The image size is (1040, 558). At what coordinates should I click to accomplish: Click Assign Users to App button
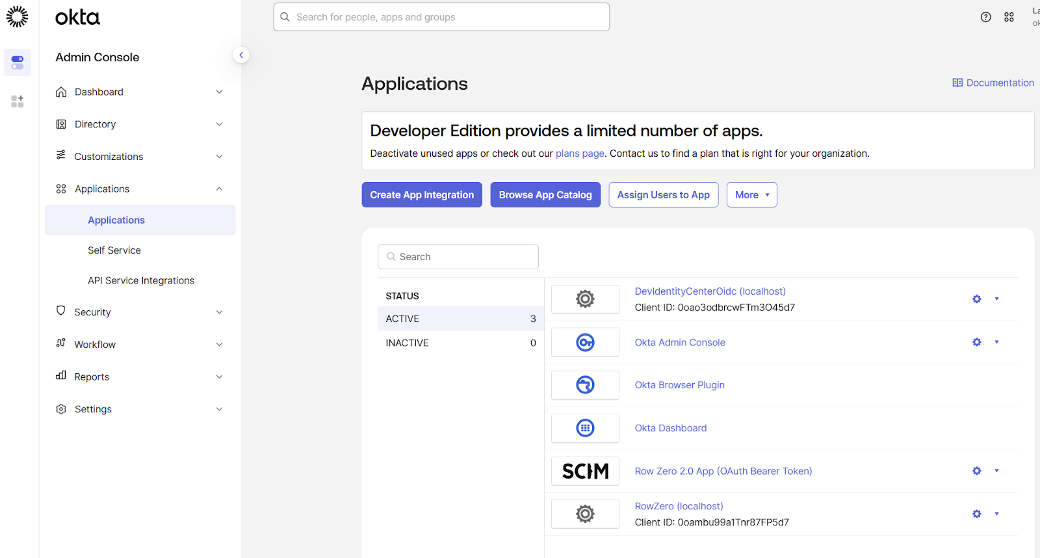coord(664,195)
